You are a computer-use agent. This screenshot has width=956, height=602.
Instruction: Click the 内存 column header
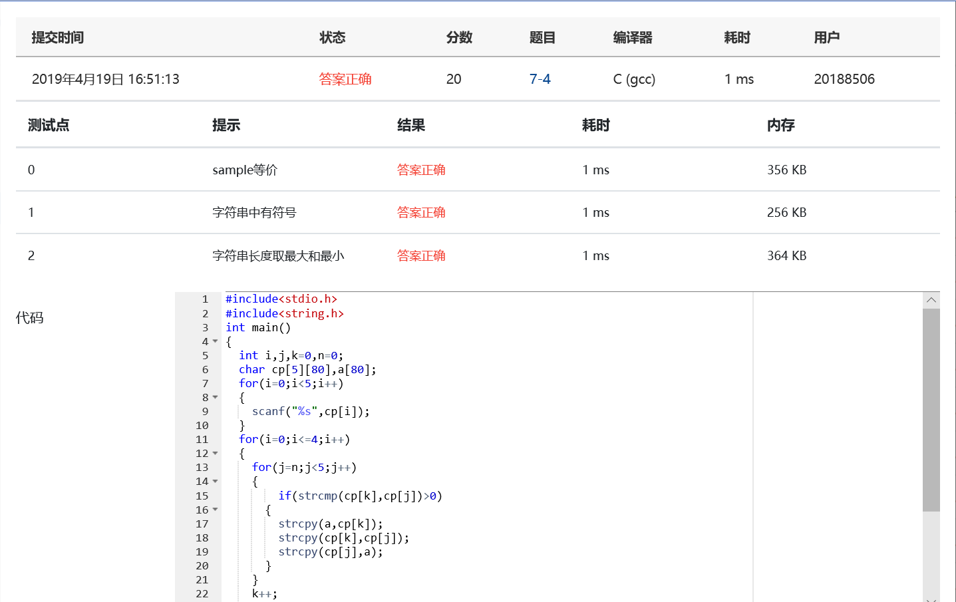pos(781,125)
